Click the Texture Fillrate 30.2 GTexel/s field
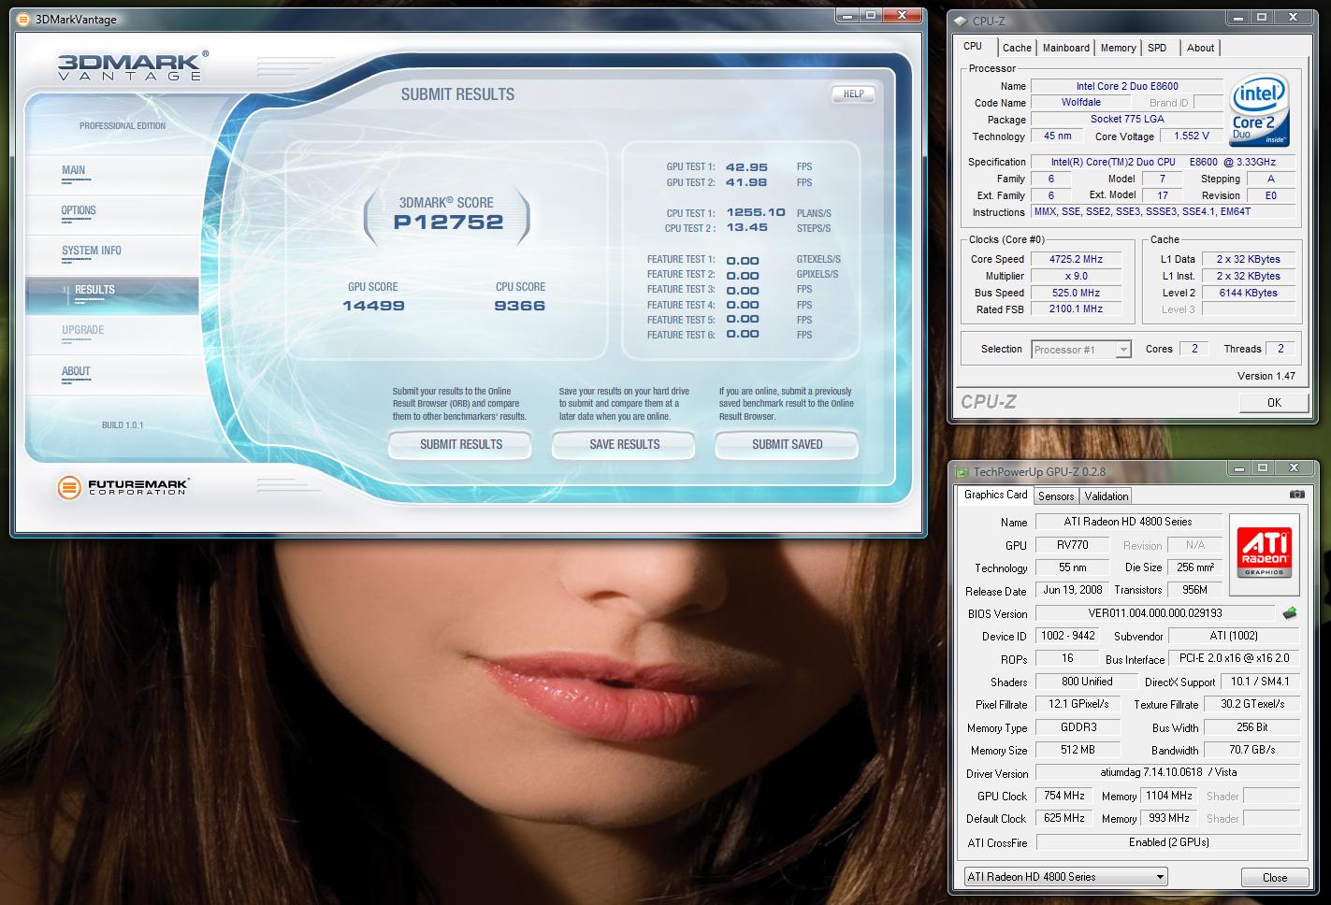The width and height of the screenshot is (1331, 905). [1251, 704]
